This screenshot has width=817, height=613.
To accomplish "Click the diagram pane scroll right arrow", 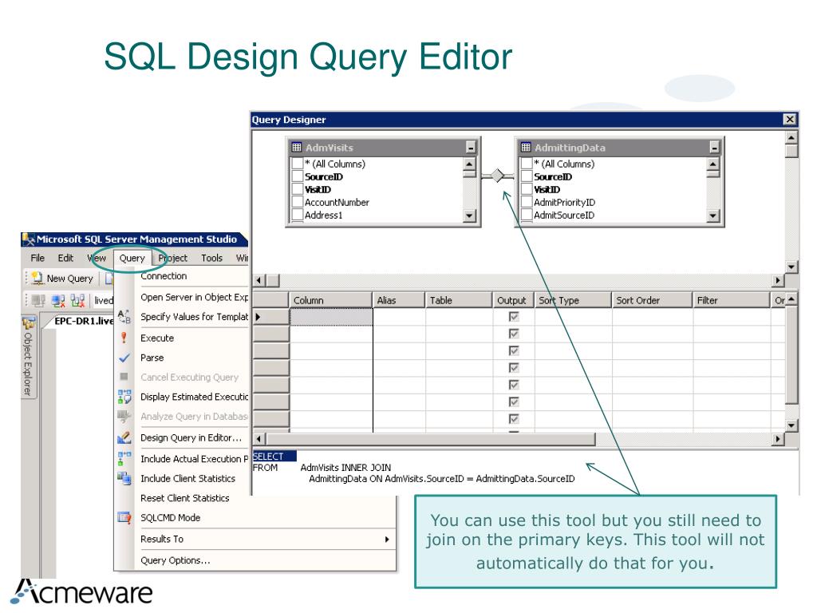I will (x=778, y=280).
